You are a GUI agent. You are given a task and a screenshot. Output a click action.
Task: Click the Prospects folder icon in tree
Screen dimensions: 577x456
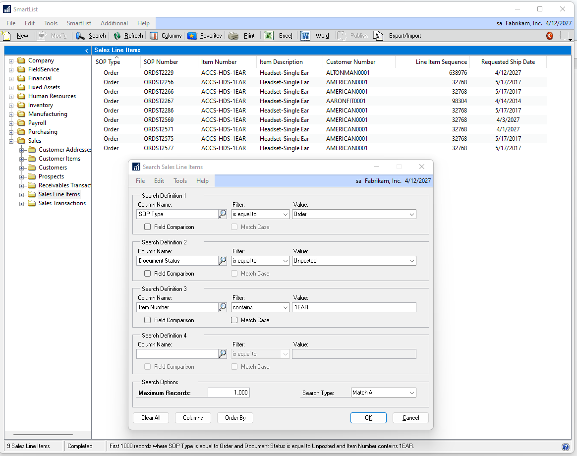32,176
